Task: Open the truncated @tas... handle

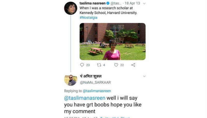Action: [x=116, y=3]
